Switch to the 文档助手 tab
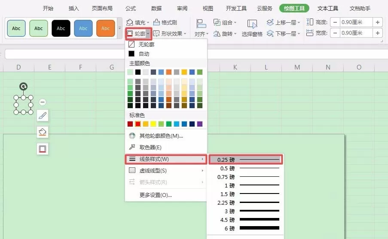The width and height of the screenshot is (388, 239). pos(360,9)
